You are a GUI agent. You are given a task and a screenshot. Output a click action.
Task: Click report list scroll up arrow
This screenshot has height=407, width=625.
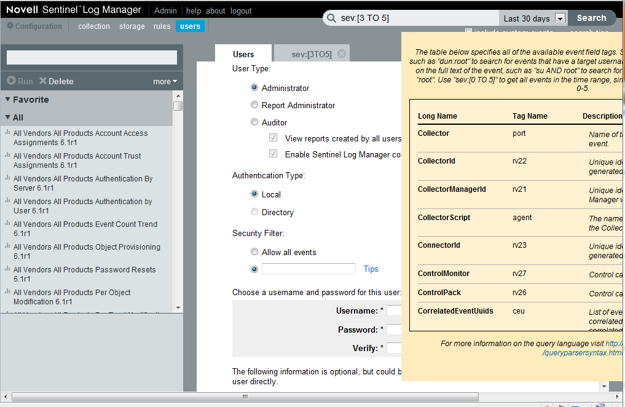(x=178, y=96)
